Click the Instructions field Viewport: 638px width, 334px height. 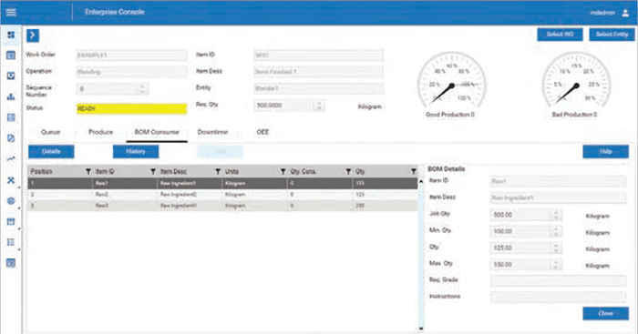click(x=558, y=298)
